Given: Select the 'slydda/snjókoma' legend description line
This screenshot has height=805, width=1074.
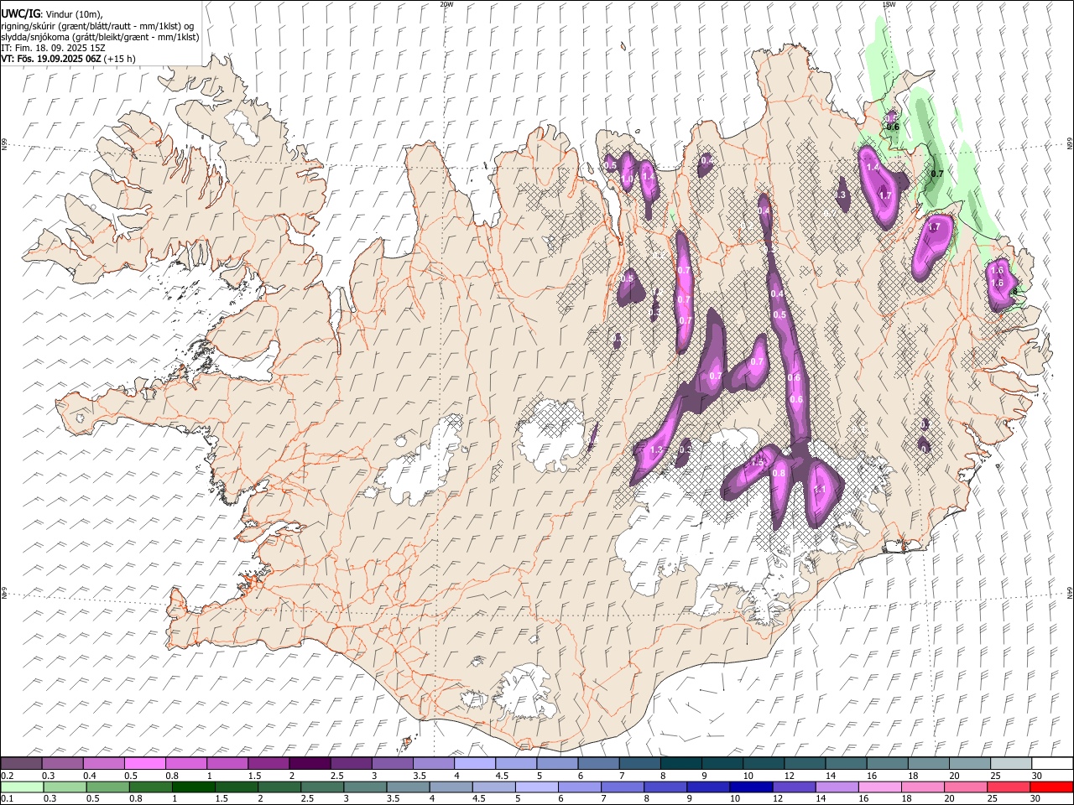Looking at the screenshot, I should [x=100, y=37].
